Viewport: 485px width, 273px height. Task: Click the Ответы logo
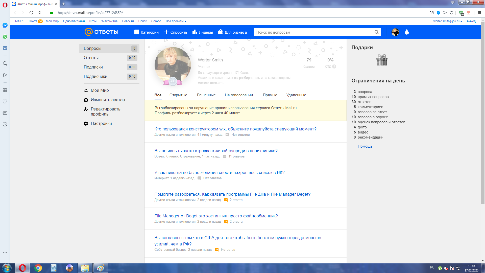tap(102, 32)
